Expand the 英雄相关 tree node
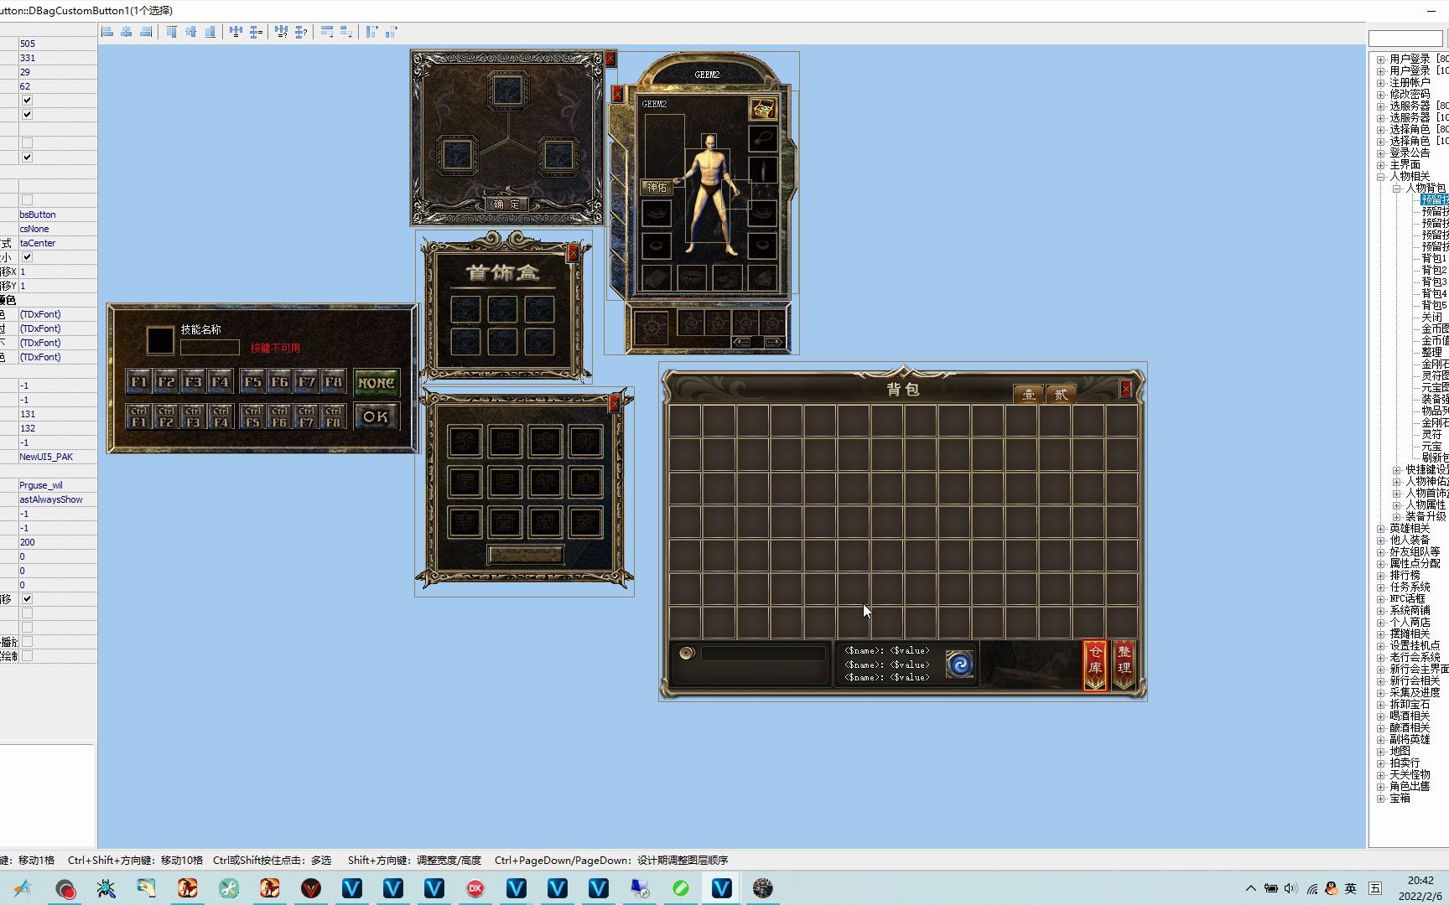Viewport: 1449px width, 905px height. [1380, 529]
